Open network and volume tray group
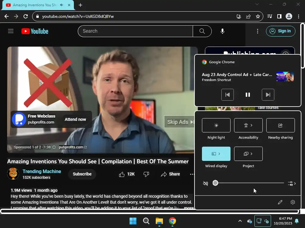 click(x=263, y=221)
